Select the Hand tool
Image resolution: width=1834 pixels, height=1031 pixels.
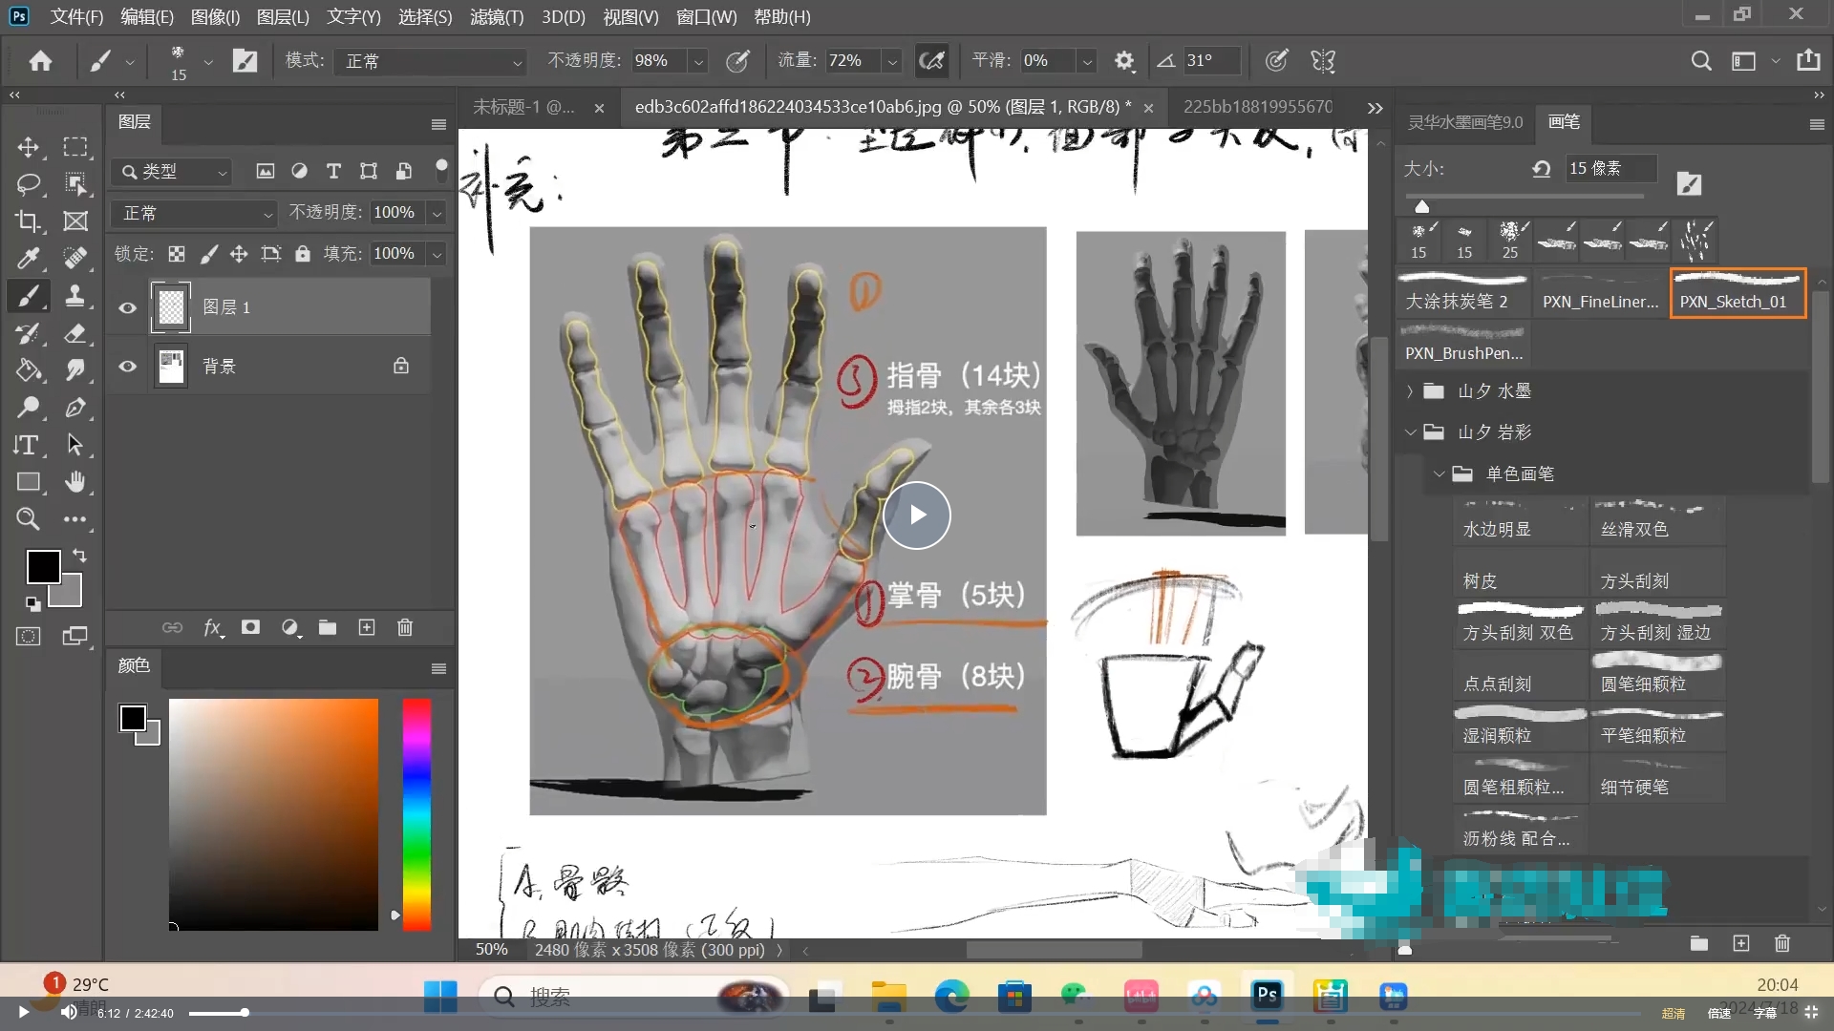[75, 482]
